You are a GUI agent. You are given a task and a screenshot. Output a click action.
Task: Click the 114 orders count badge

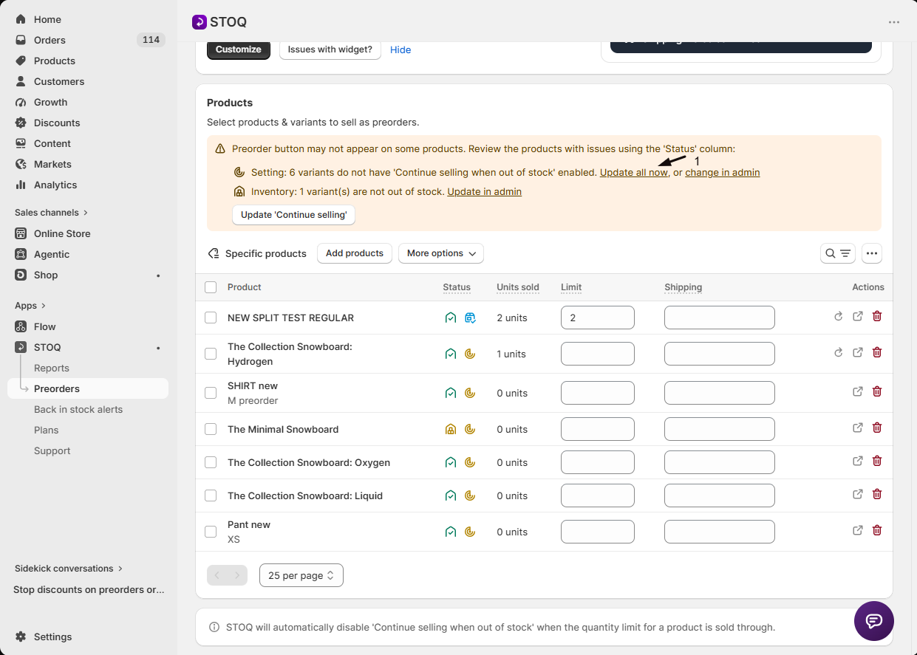point(151,40)
